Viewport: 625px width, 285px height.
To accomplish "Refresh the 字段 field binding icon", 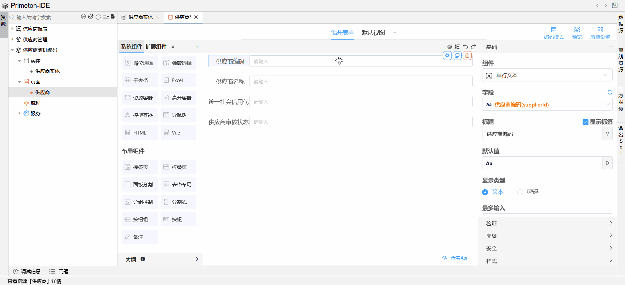I will 610,93.
